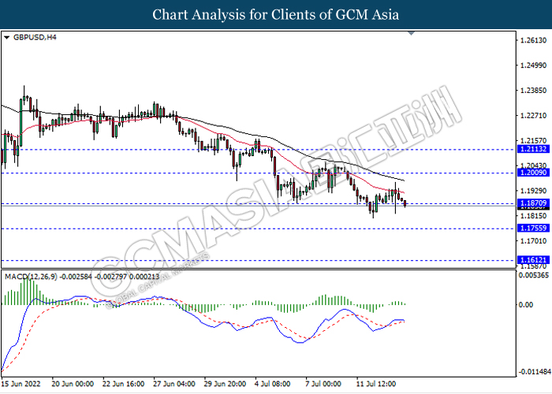Click the 15 Jun 2022 date label
Viewport: 552px width, 394px height.
pyautogui.click(x=21, y=384)
